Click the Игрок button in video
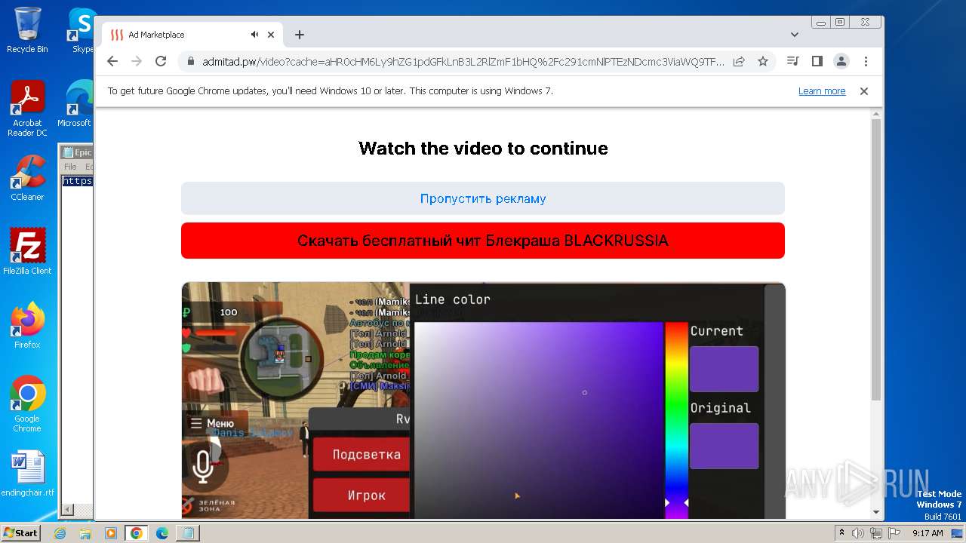The height and width of the screenshot is (543, 966). [361, 495]
